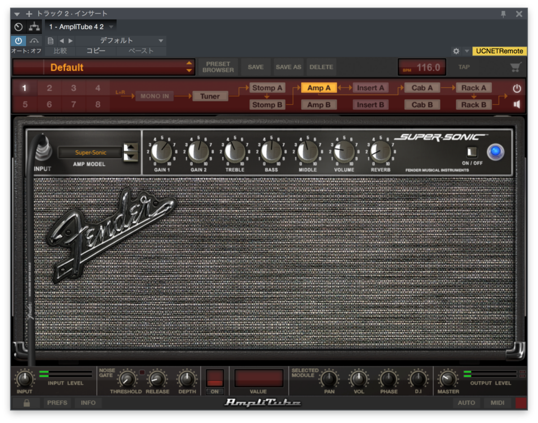538x423 pixels.
Task: Click the blue amp pilot light
Action: 495,152
